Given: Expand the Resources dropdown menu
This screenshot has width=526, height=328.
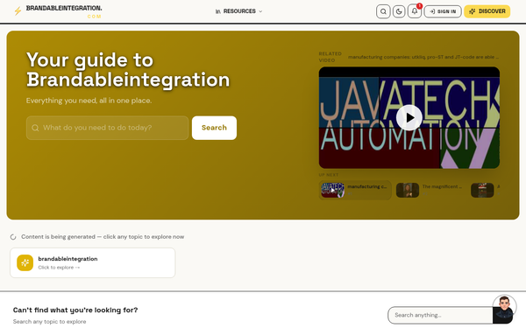Looking at the screenshot, I should (x=238, y=11).
